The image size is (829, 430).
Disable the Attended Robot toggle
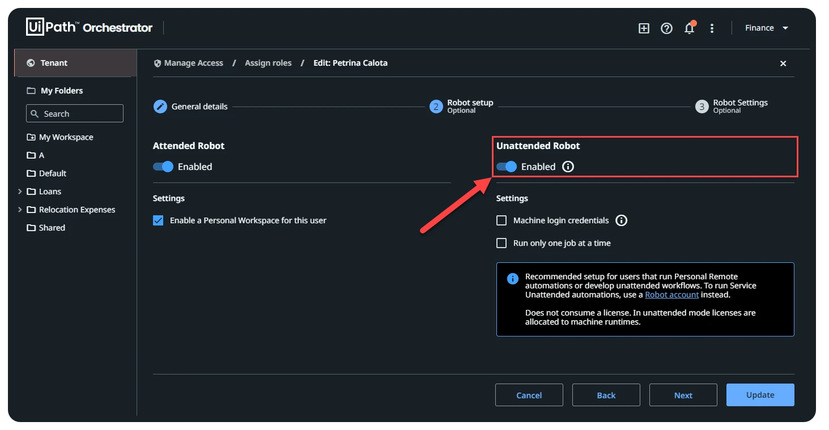[x=163, y=167]
